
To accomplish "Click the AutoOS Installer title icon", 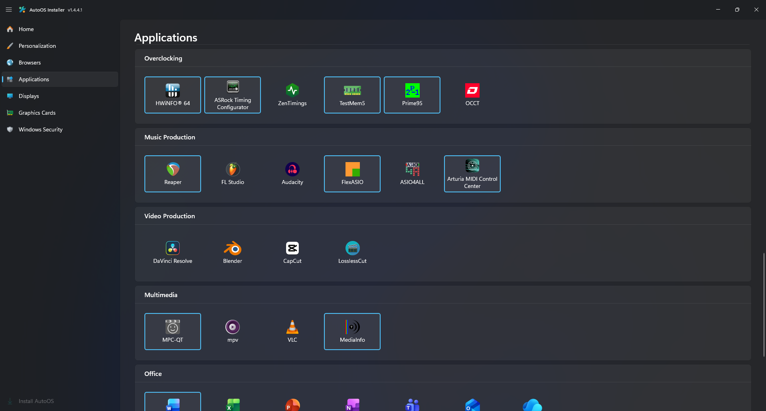I will 22,10.
